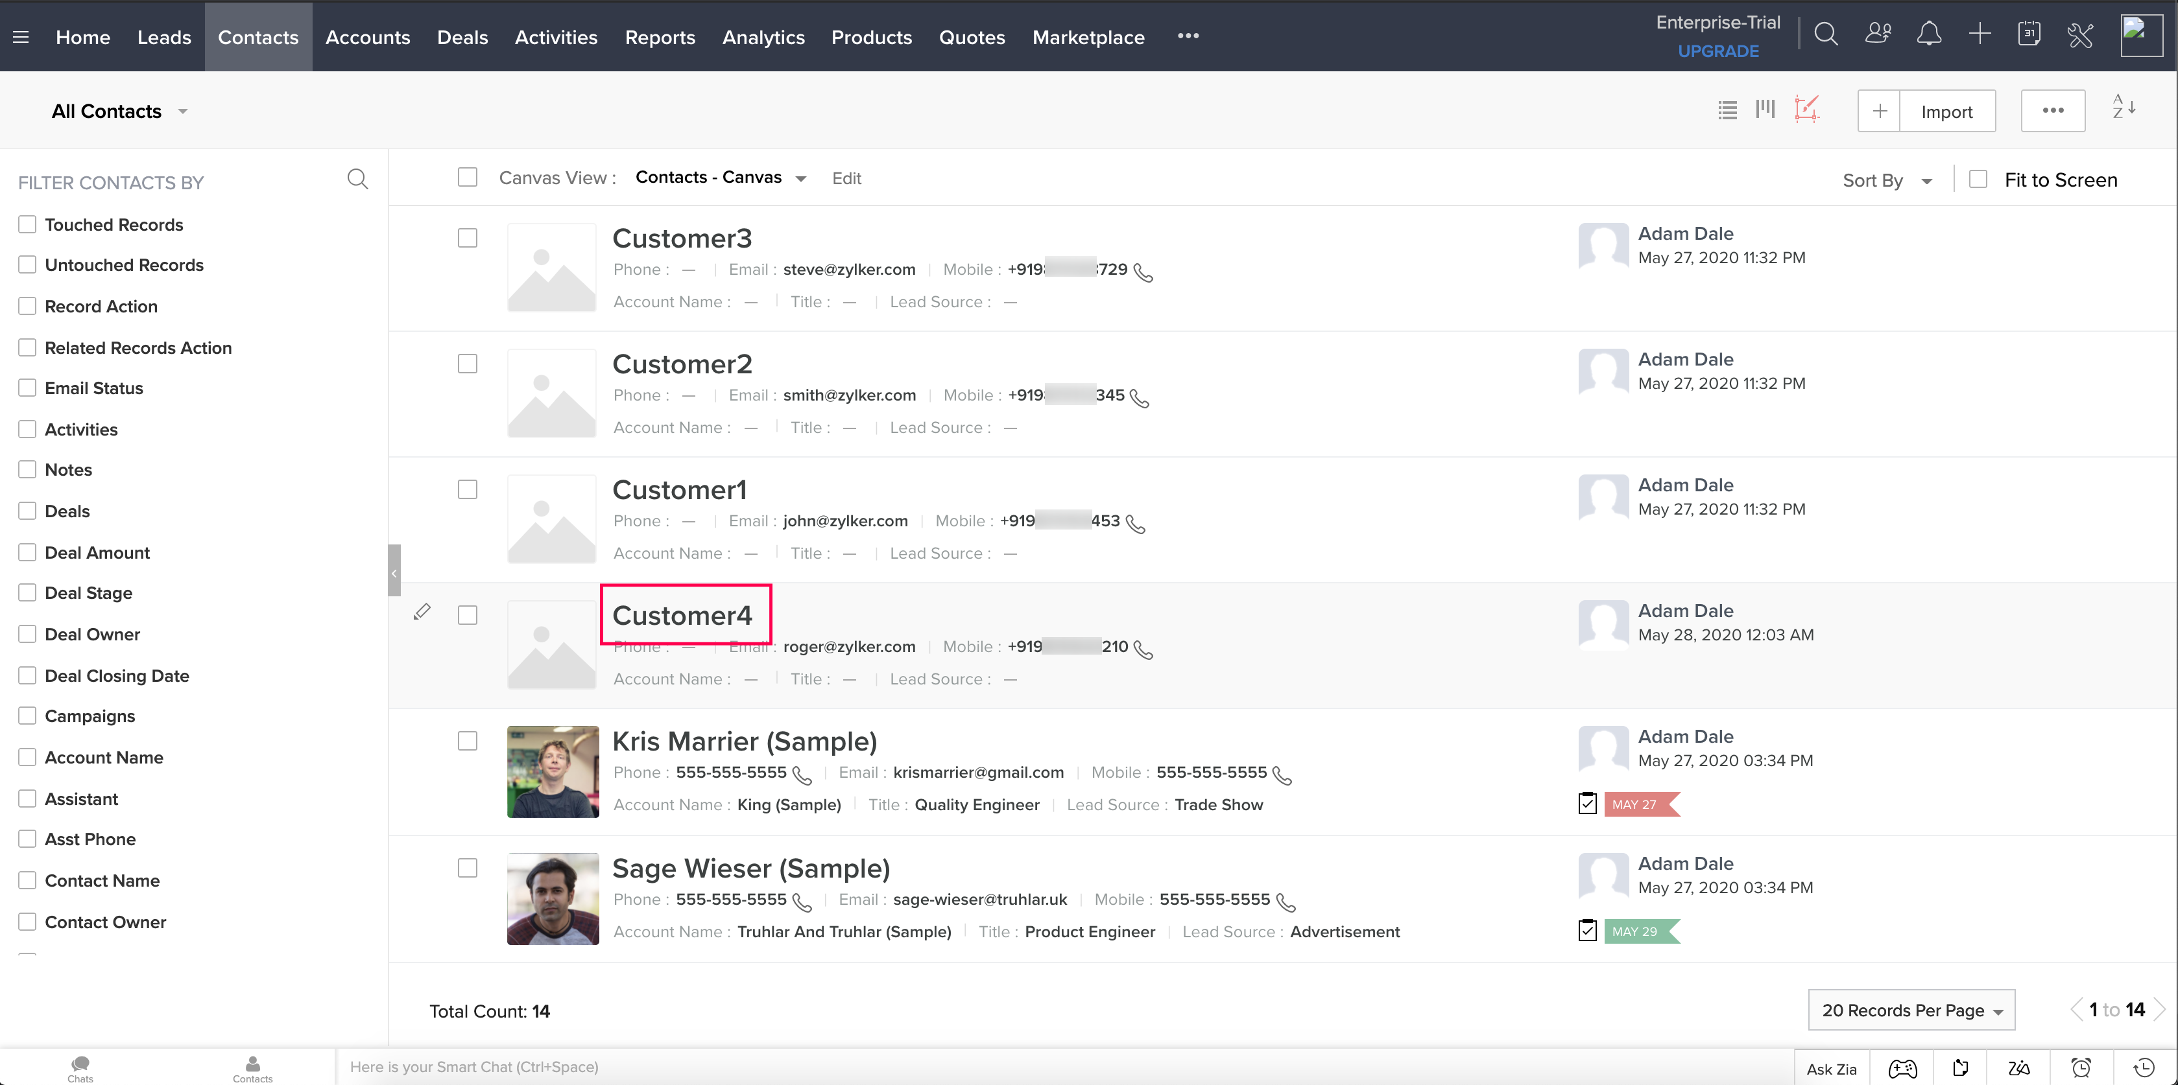Viewport: 2178px width, 1085px height.
Task: Click the A-Z alphabetical sort icon
Action: click(2123, 108)
